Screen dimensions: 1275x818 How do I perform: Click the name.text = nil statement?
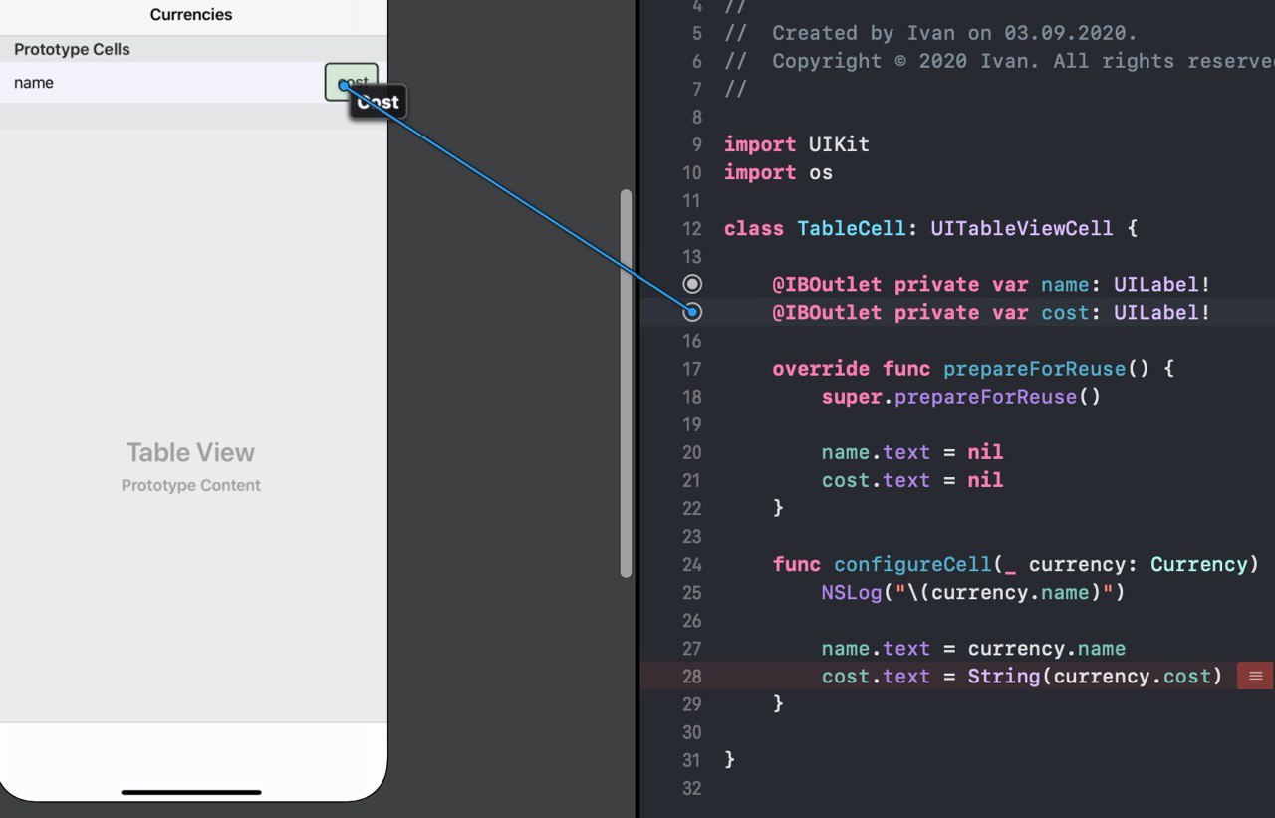point(912,452)
